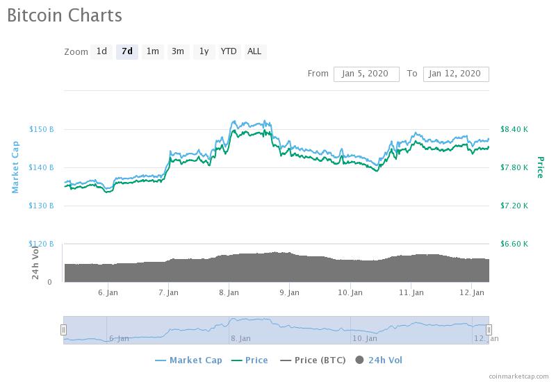This screenshot has width=556, height=382.
Task: Click the 12. Jan date axis label
Action: pyautogui.click(x=472, y=292)
